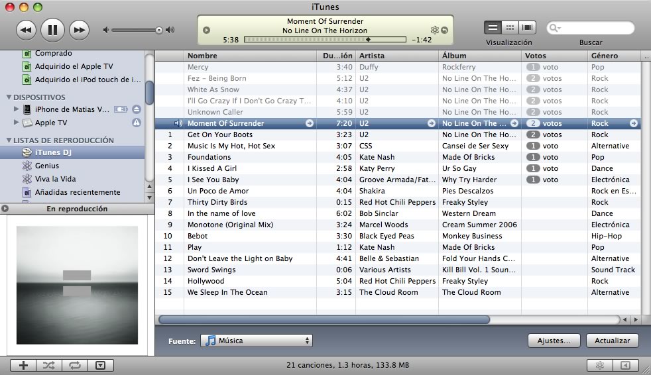Switch to Cover Flow view

click(x=527, y=27)
